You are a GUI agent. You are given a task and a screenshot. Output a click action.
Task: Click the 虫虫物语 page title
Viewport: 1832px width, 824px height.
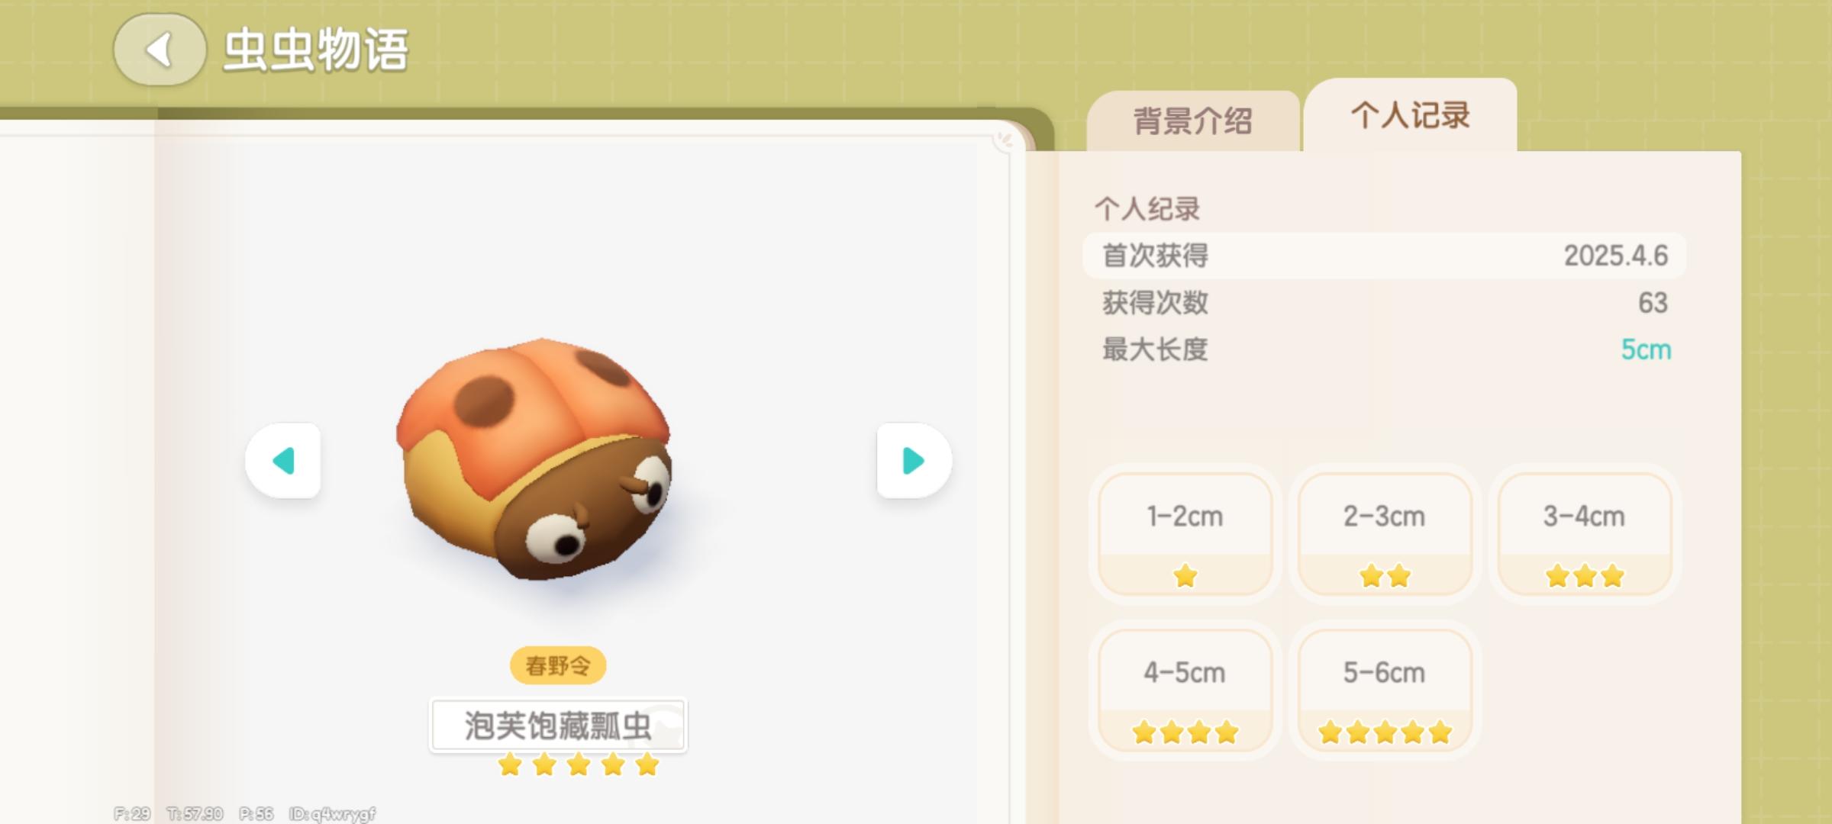click(x=315, y=50)
